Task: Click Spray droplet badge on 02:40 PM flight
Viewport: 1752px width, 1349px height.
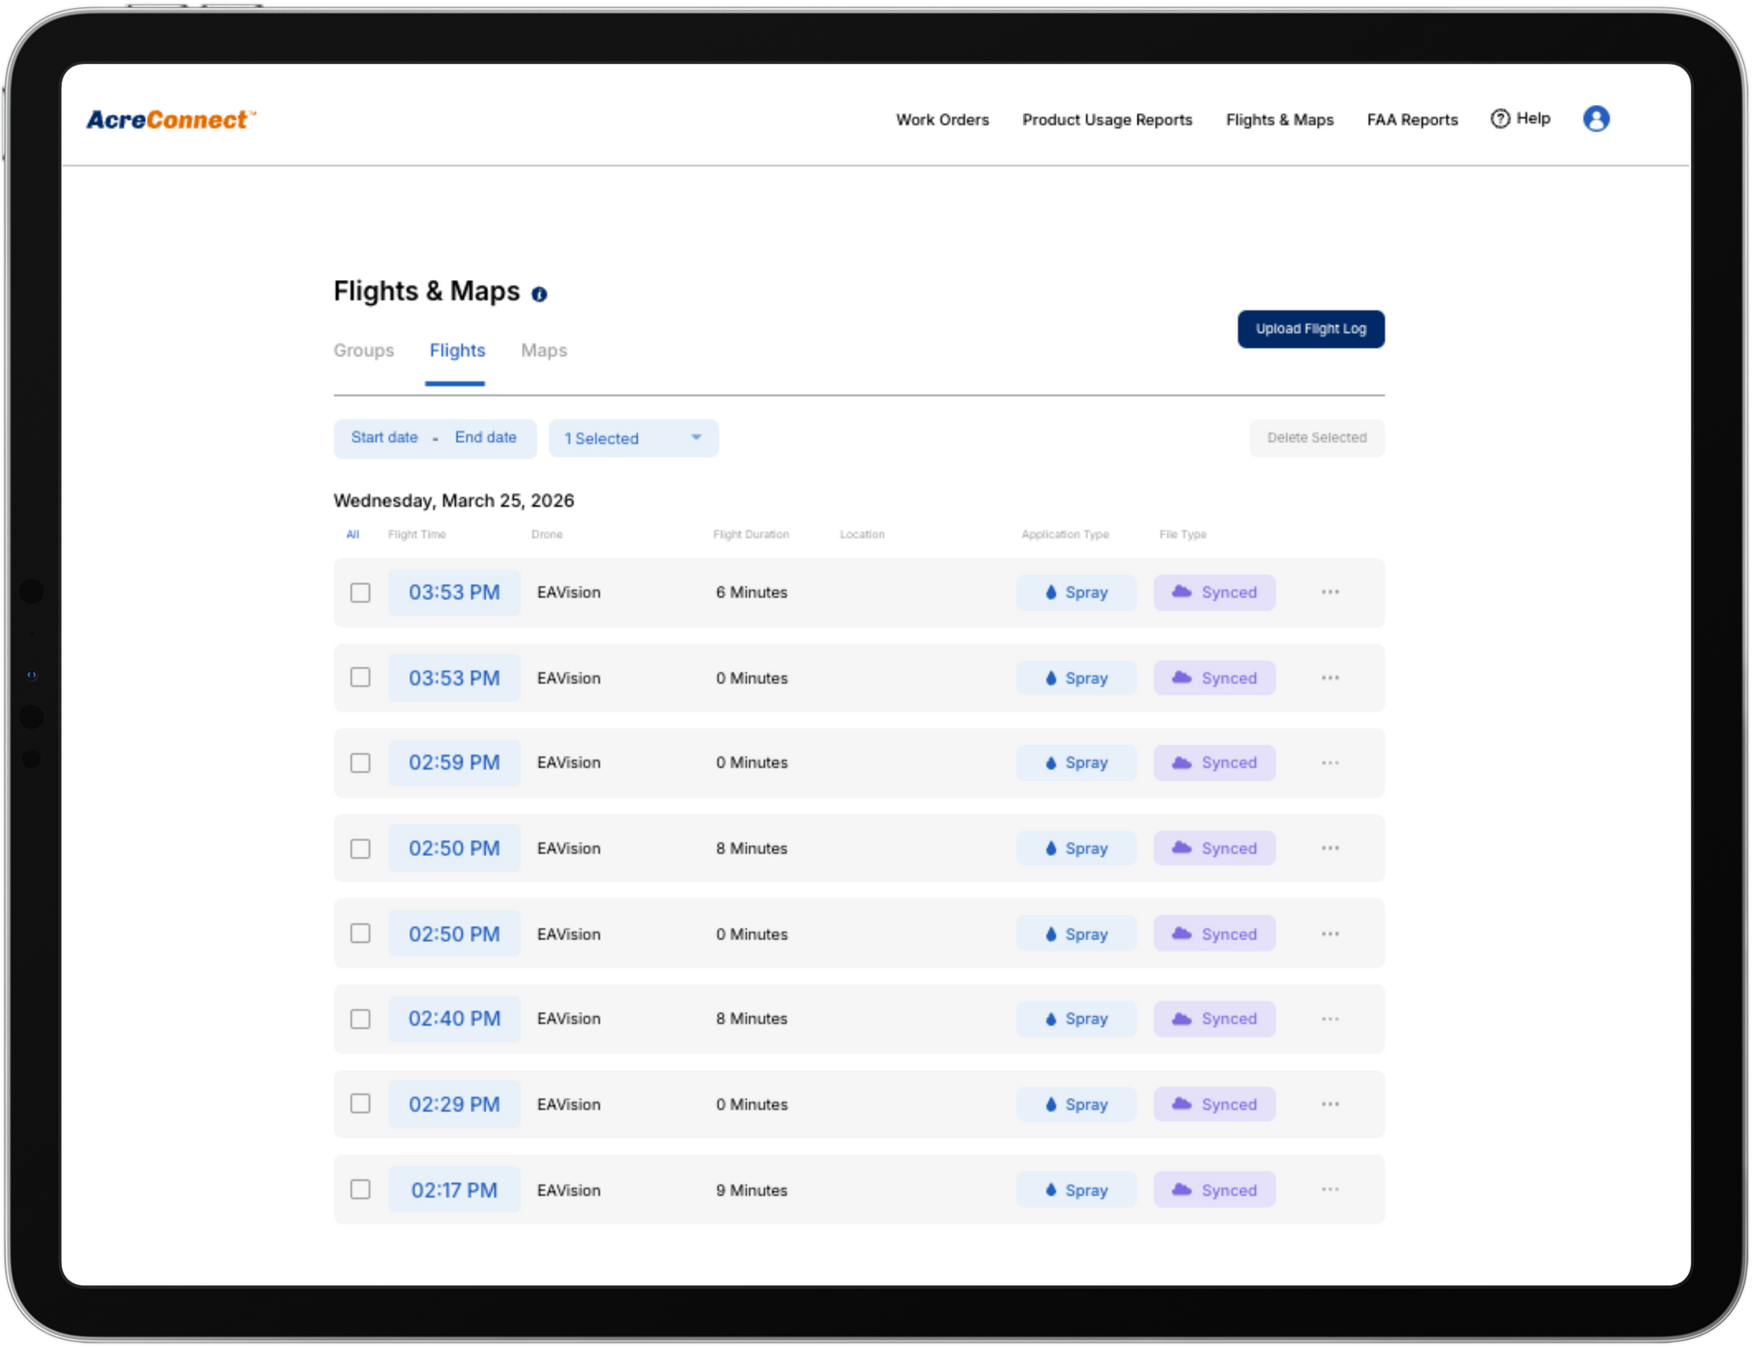Action: click(x=1076, y=1019)
